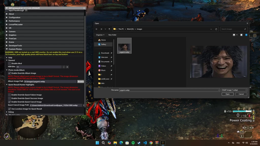Expand the About section
The image size is (260, 146).
coord(45,14)
